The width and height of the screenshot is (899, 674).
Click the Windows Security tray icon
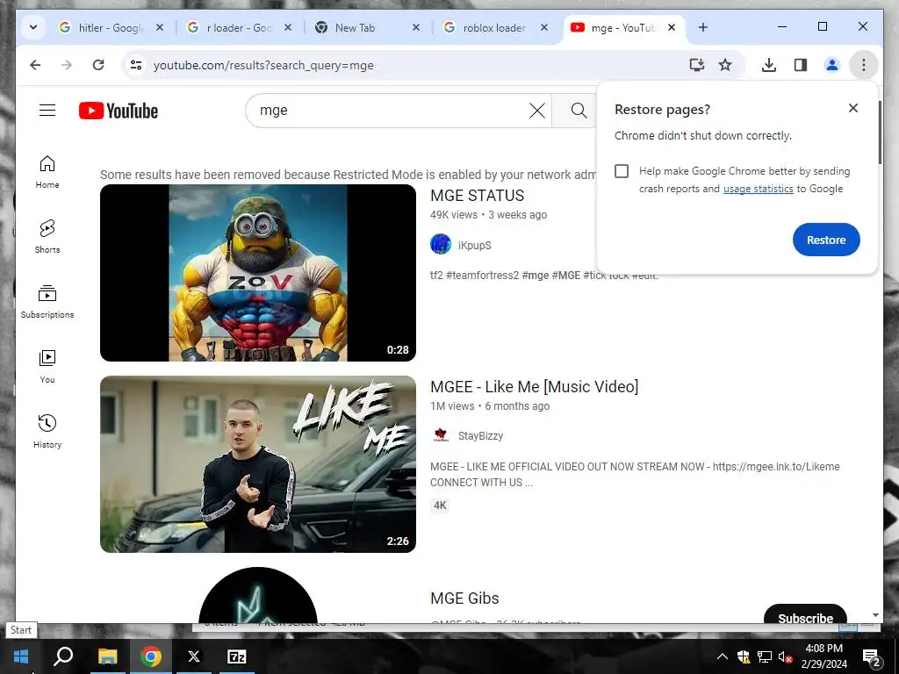click(x=744, y=656)
